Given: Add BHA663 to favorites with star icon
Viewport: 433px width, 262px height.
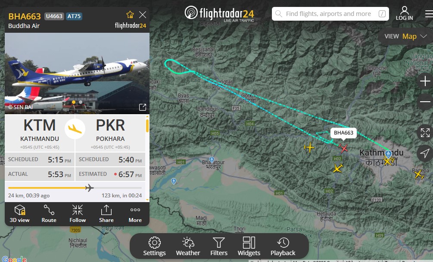Looking at the screenshot, I should point(130,15).
